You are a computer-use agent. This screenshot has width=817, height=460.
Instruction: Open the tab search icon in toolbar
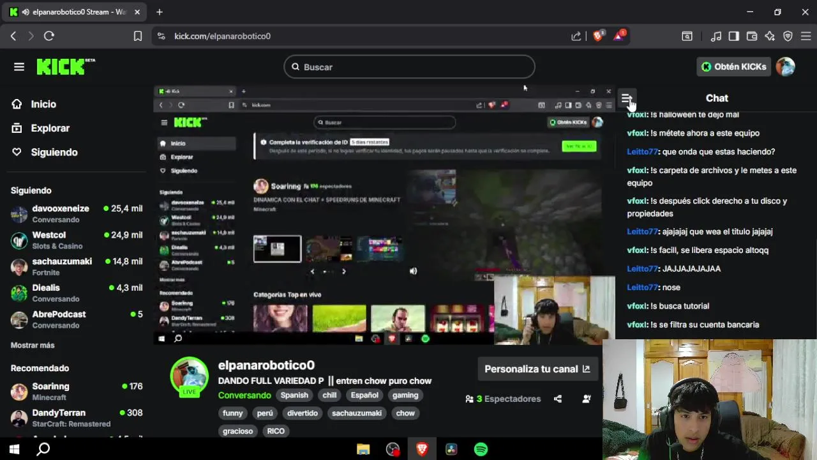click(x=687, y=36)
